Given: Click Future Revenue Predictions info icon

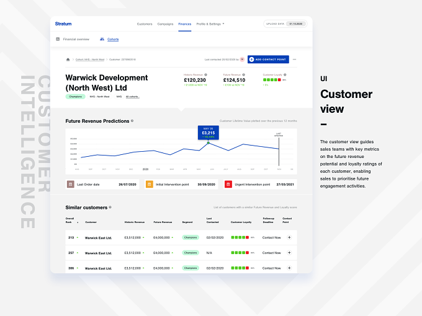Looking at the screenshot, I should 132,121.
